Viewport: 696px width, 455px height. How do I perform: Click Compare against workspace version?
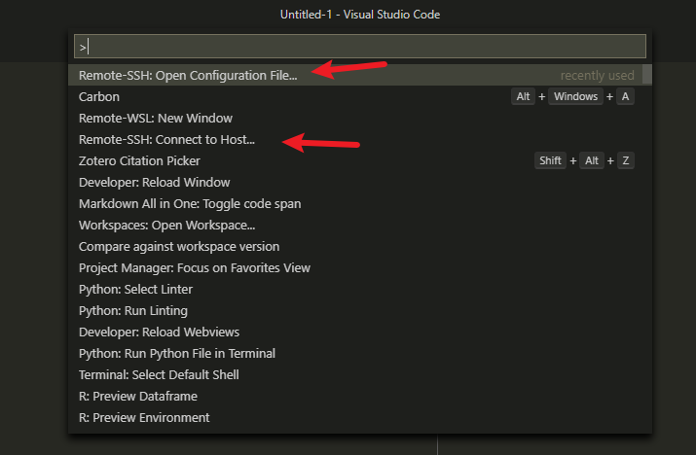359,246
